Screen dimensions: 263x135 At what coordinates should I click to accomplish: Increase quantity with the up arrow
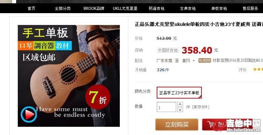point(180,104)
